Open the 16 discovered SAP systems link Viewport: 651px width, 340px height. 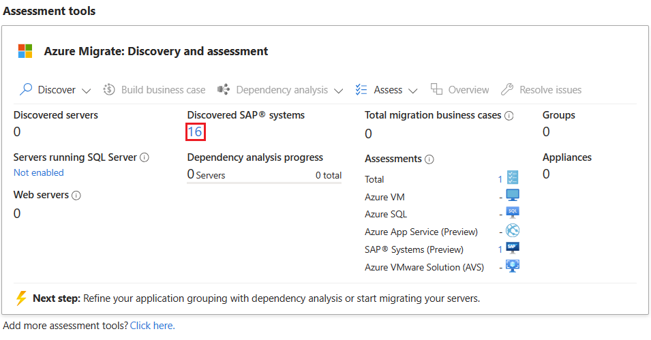click(195, 132)
